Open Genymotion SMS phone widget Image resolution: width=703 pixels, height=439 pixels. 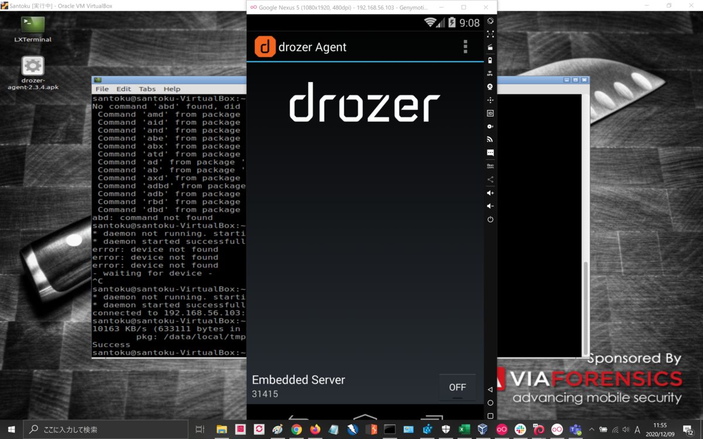click(x=490, y=153)
